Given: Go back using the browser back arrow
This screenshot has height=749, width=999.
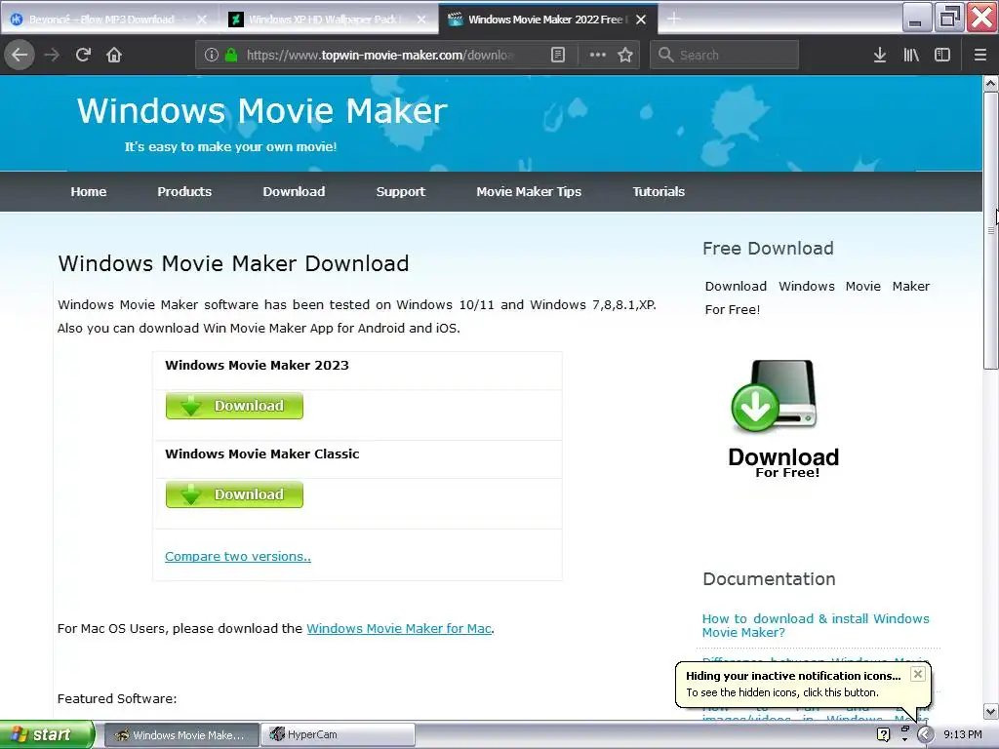Looking at the screenshot, I should (x=20, y=55).
